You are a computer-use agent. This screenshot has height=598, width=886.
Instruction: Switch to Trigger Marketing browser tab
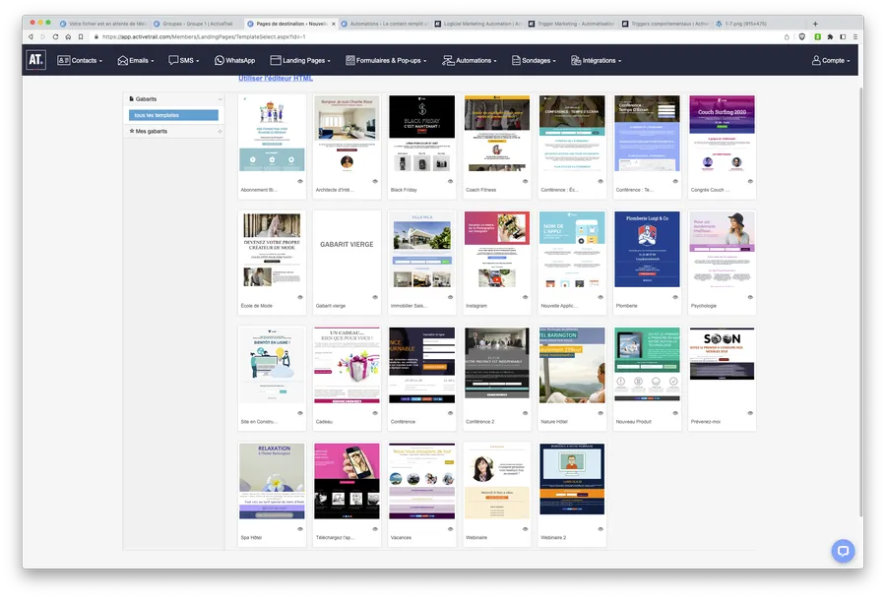(572, 24)
